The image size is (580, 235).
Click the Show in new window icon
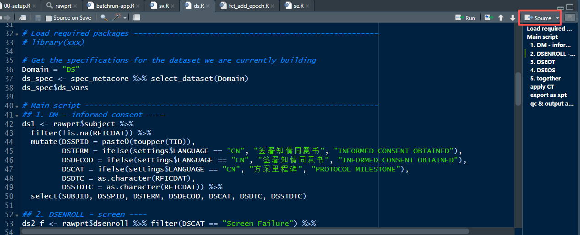click(22, 17)
